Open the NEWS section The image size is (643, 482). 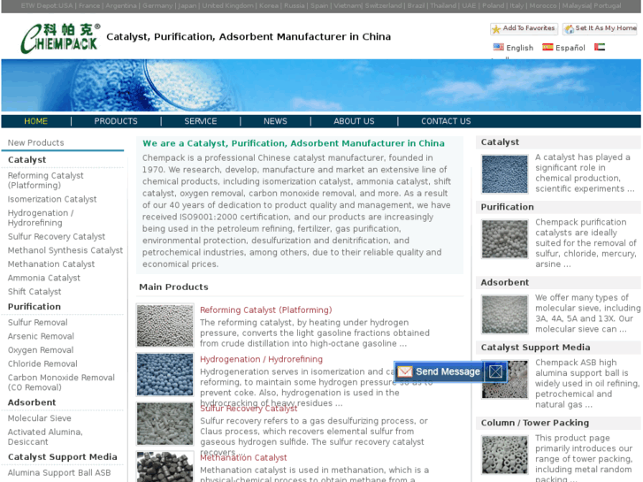pos(275,121)
